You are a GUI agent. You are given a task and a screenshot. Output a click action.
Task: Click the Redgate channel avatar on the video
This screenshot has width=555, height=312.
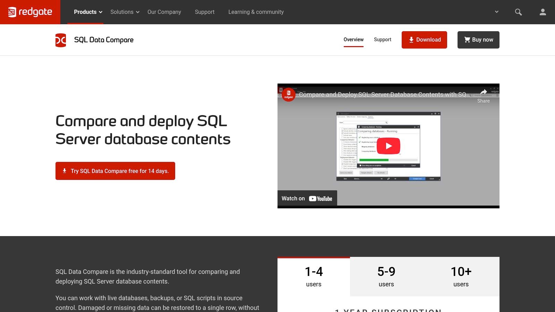288,94
